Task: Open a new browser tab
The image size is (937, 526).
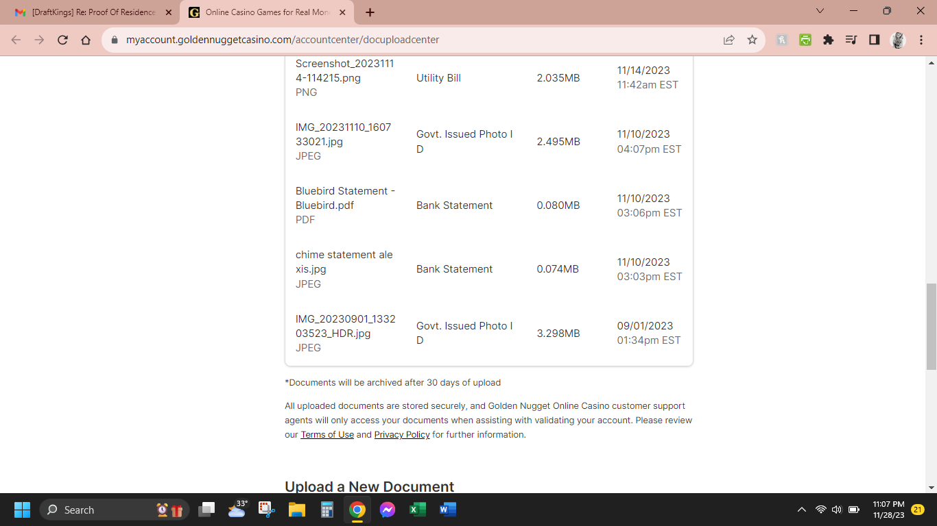Action: coord(370,12)
